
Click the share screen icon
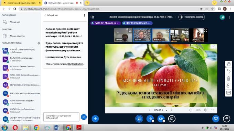[x=172, y=119]
